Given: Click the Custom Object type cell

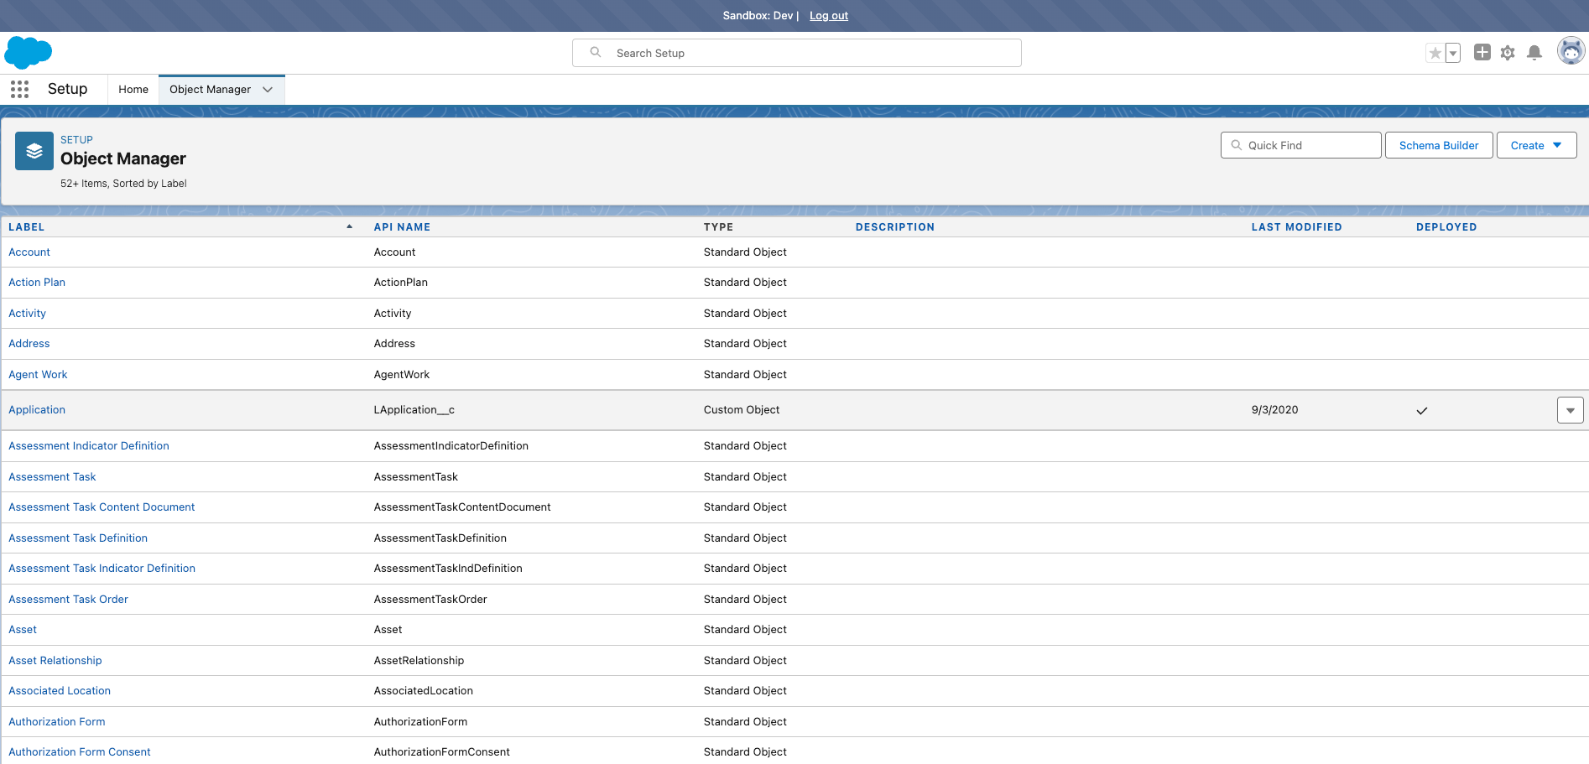Looking at the screenshot, I should click(x=742, y=410).
